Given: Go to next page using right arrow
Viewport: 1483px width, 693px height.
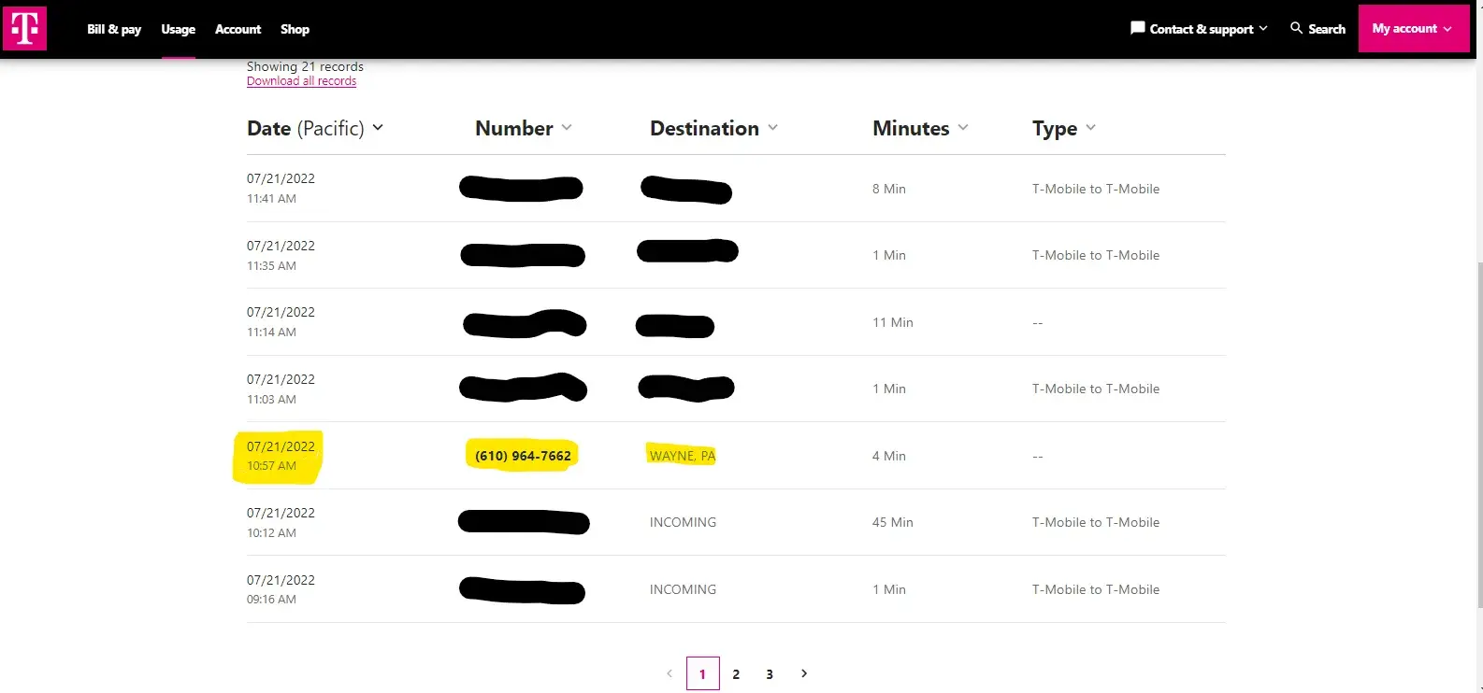Looking at the screenshot, I should click(x=804, y=673).
